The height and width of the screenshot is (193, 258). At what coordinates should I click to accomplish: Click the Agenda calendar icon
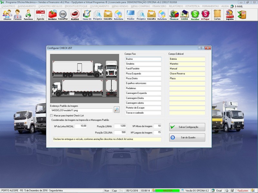[x=40, y=14]
